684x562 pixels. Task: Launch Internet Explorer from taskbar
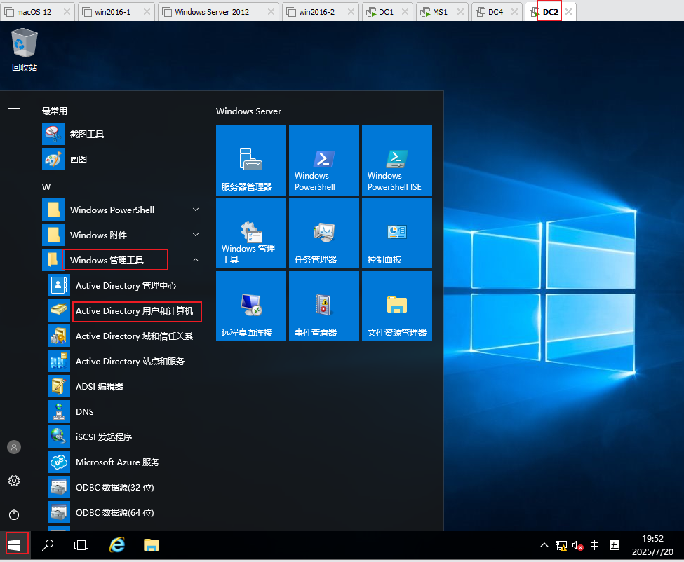point(117,545)
